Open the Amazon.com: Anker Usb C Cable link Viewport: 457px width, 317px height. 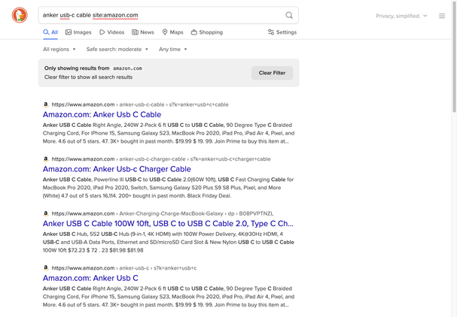pyautogui.click(x=102, y=115)
